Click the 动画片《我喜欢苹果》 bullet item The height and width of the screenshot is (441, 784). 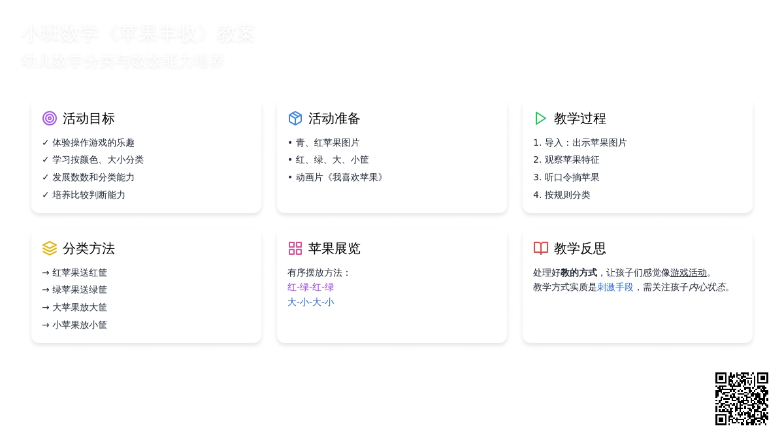tap(336, 177)
